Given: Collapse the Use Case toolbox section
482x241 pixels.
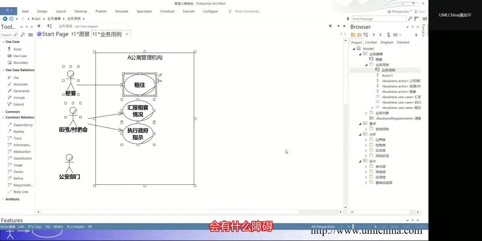Looking at the screenshot, I should click(x=3, y=42).
